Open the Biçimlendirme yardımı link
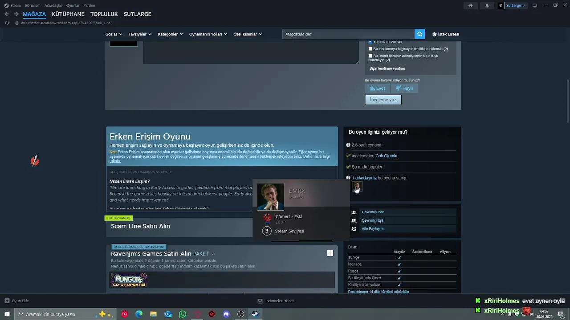Screen dimensions: 570x320 387,68
